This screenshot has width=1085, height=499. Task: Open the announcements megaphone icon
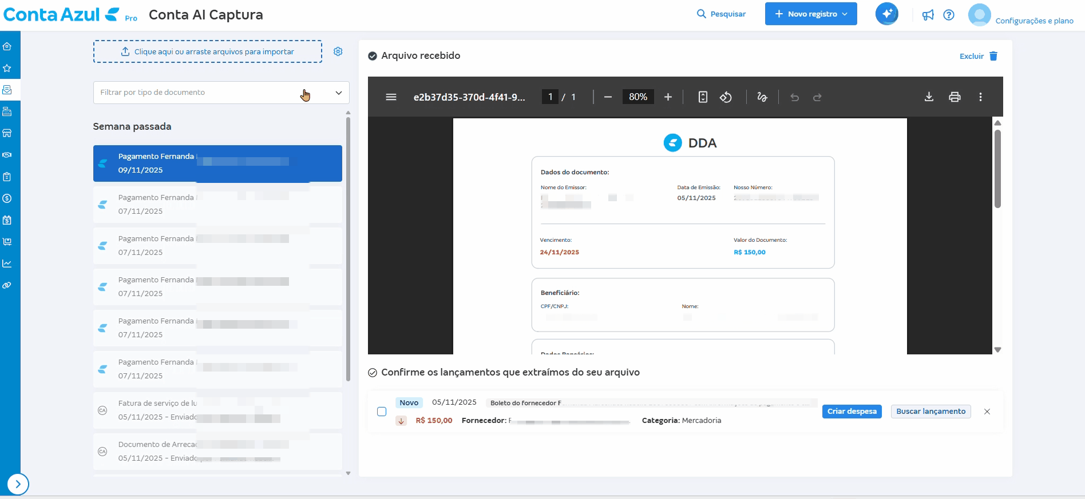(928, 15)
